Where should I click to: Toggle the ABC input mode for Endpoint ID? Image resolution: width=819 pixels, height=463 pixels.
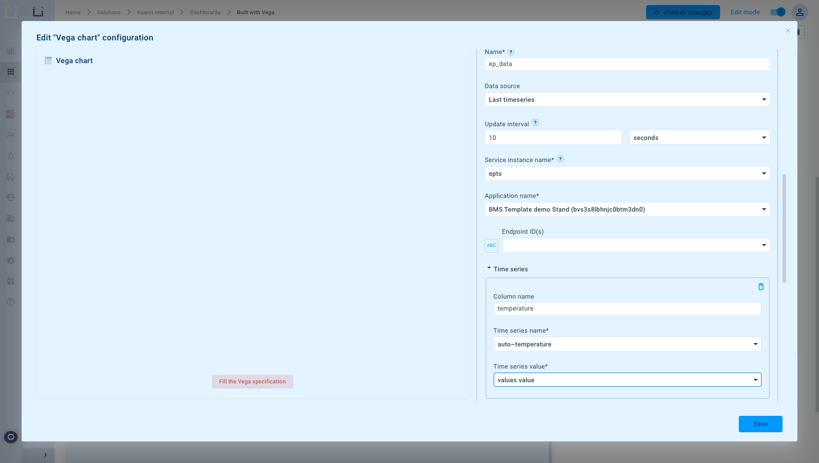(491, 246)
